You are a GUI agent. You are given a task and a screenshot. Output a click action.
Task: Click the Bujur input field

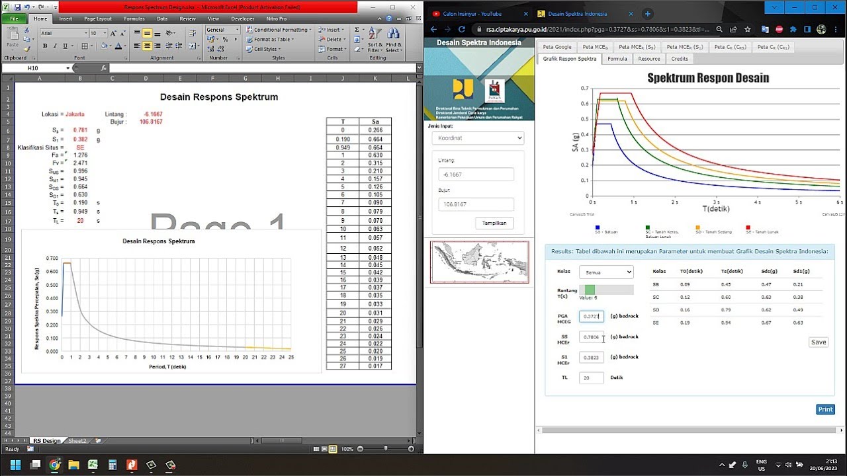pyautogui.click(x=476, y=204)
